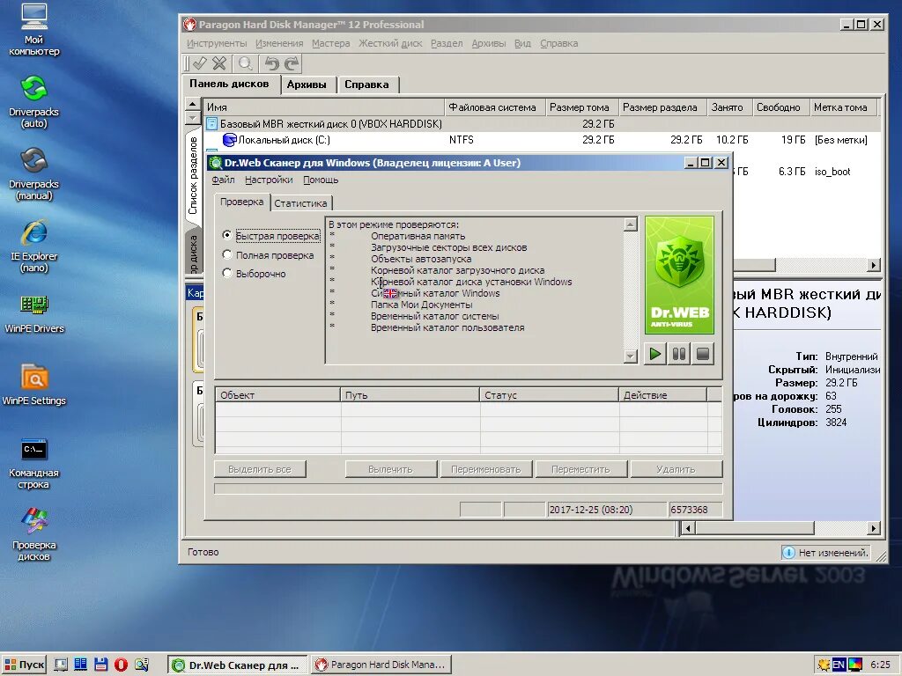The width and height of the screenshot is (902, 676).
Task: Start the Dr.Web scan with play button
Action: [x=655, y=354]
